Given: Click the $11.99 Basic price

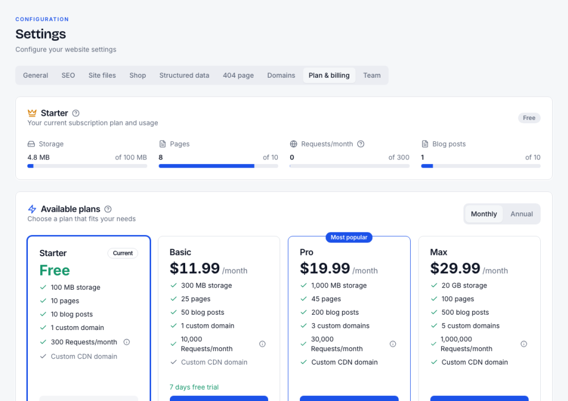Looking at the screenshot, I should click(x=195, y=269).
